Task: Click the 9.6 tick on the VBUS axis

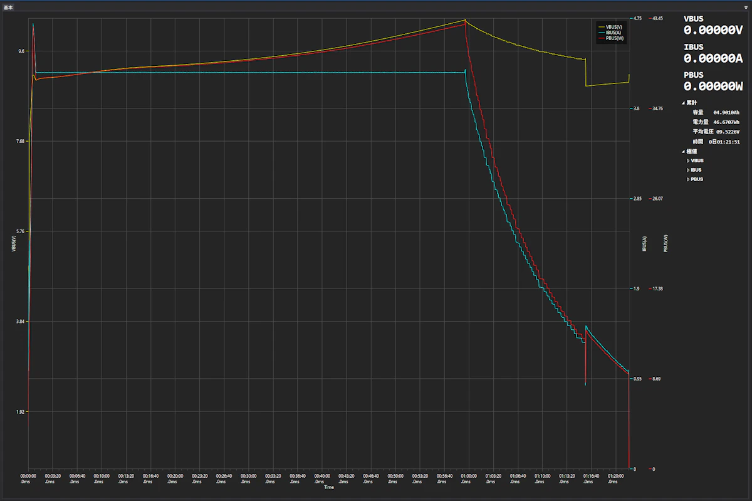Action: 21,51
